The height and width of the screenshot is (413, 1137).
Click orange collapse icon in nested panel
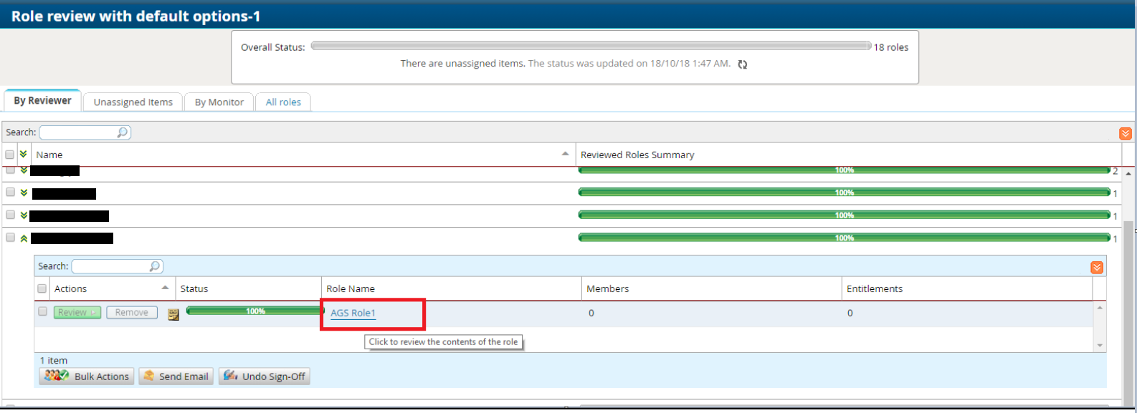[x=1096, y=268]
